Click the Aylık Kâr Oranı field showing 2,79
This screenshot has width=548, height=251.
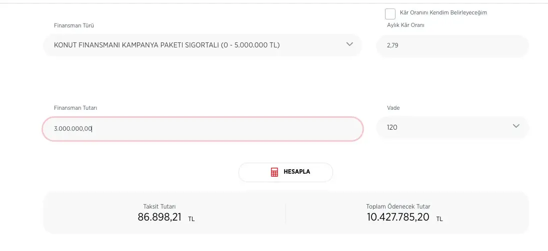(x=452, y=45)
